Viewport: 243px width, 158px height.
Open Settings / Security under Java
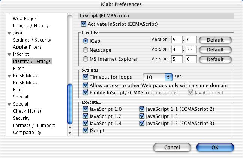pyautogui.click(x=32, y=40)
